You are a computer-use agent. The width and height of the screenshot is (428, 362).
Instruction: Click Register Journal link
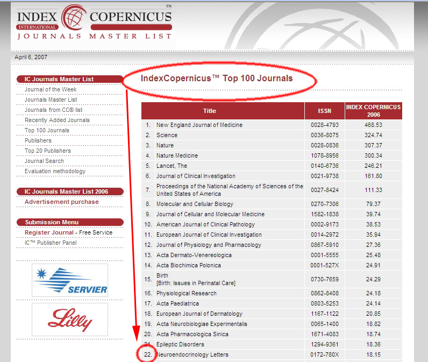tap(49, 232)
